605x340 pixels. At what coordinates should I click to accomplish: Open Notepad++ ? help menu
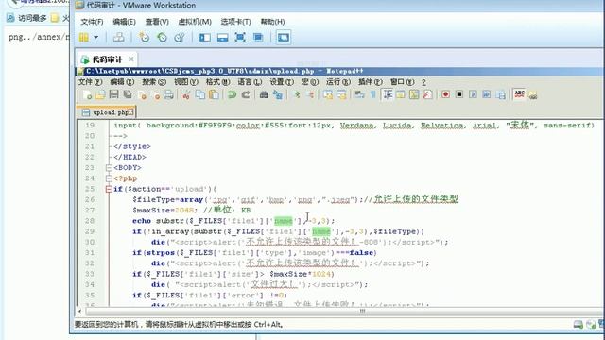(424, 82)
